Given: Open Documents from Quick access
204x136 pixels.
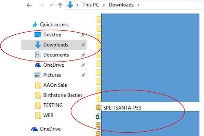Looking at the screenshot, I should (56, 55).
